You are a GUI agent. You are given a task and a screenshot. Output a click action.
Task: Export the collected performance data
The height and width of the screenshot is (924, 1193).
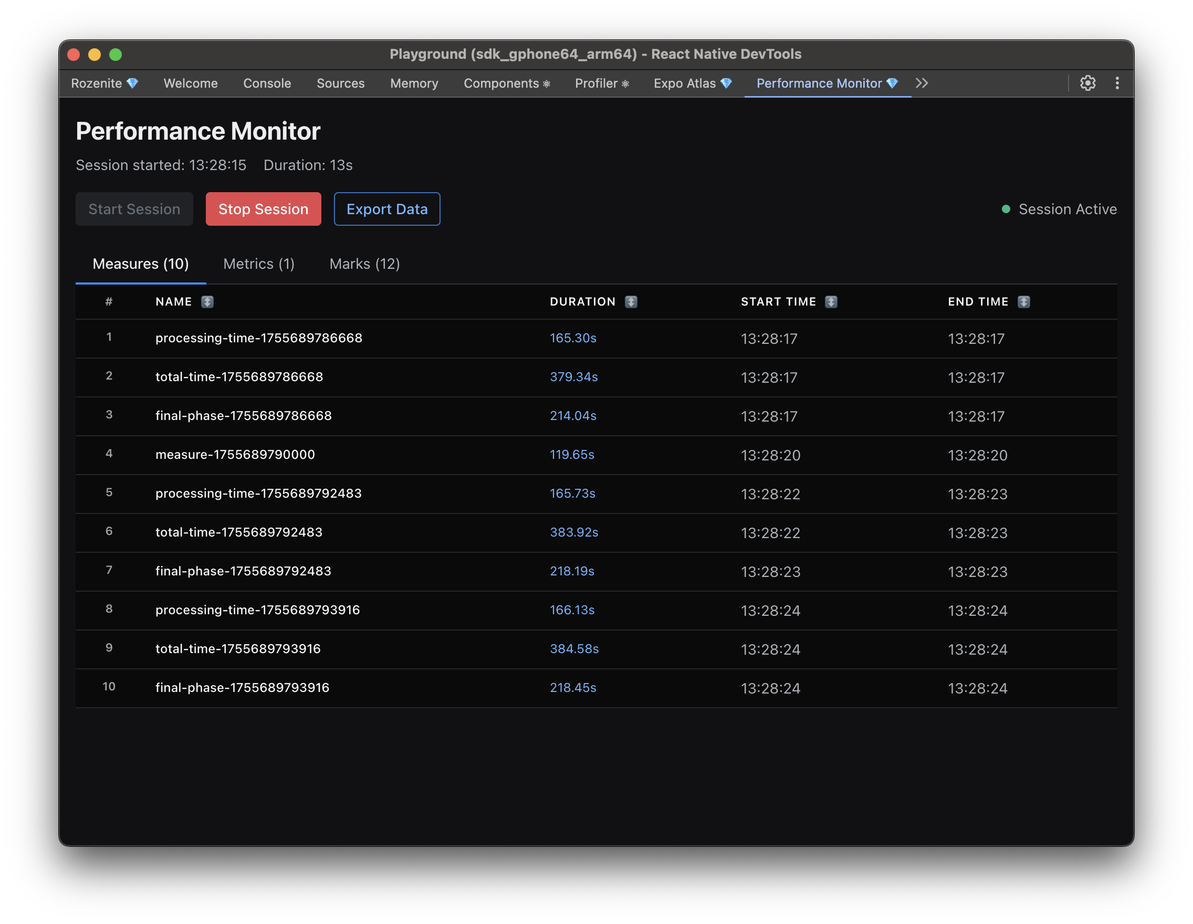(x=387, y=208)
